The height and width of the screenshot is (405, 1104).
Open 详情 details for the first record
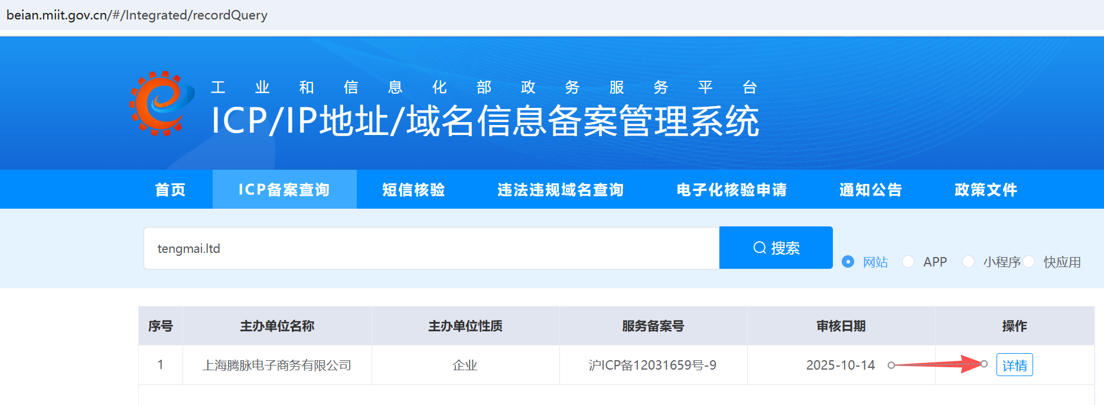(1014, 365)
